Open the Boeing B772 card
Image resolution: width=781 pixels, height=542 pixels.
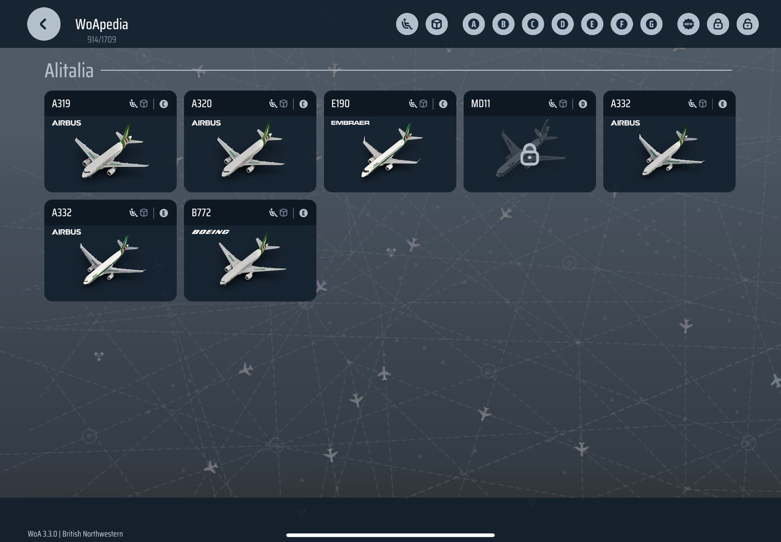point(250,250)
